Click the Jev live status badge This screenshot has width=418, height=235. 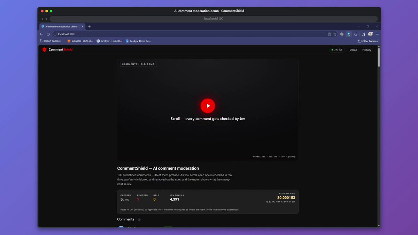pyautogui.click(x=337, y=50)
